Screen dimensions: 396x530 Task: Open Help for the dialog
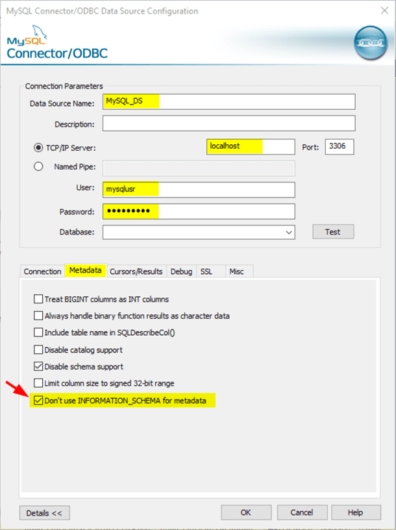tap(356, 512)
